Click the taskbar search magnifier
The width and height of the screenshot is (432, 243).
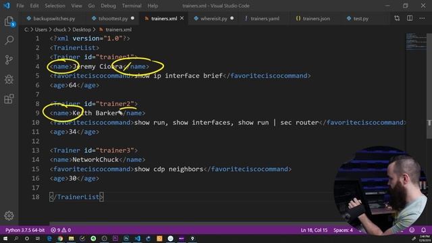(16, 238)
